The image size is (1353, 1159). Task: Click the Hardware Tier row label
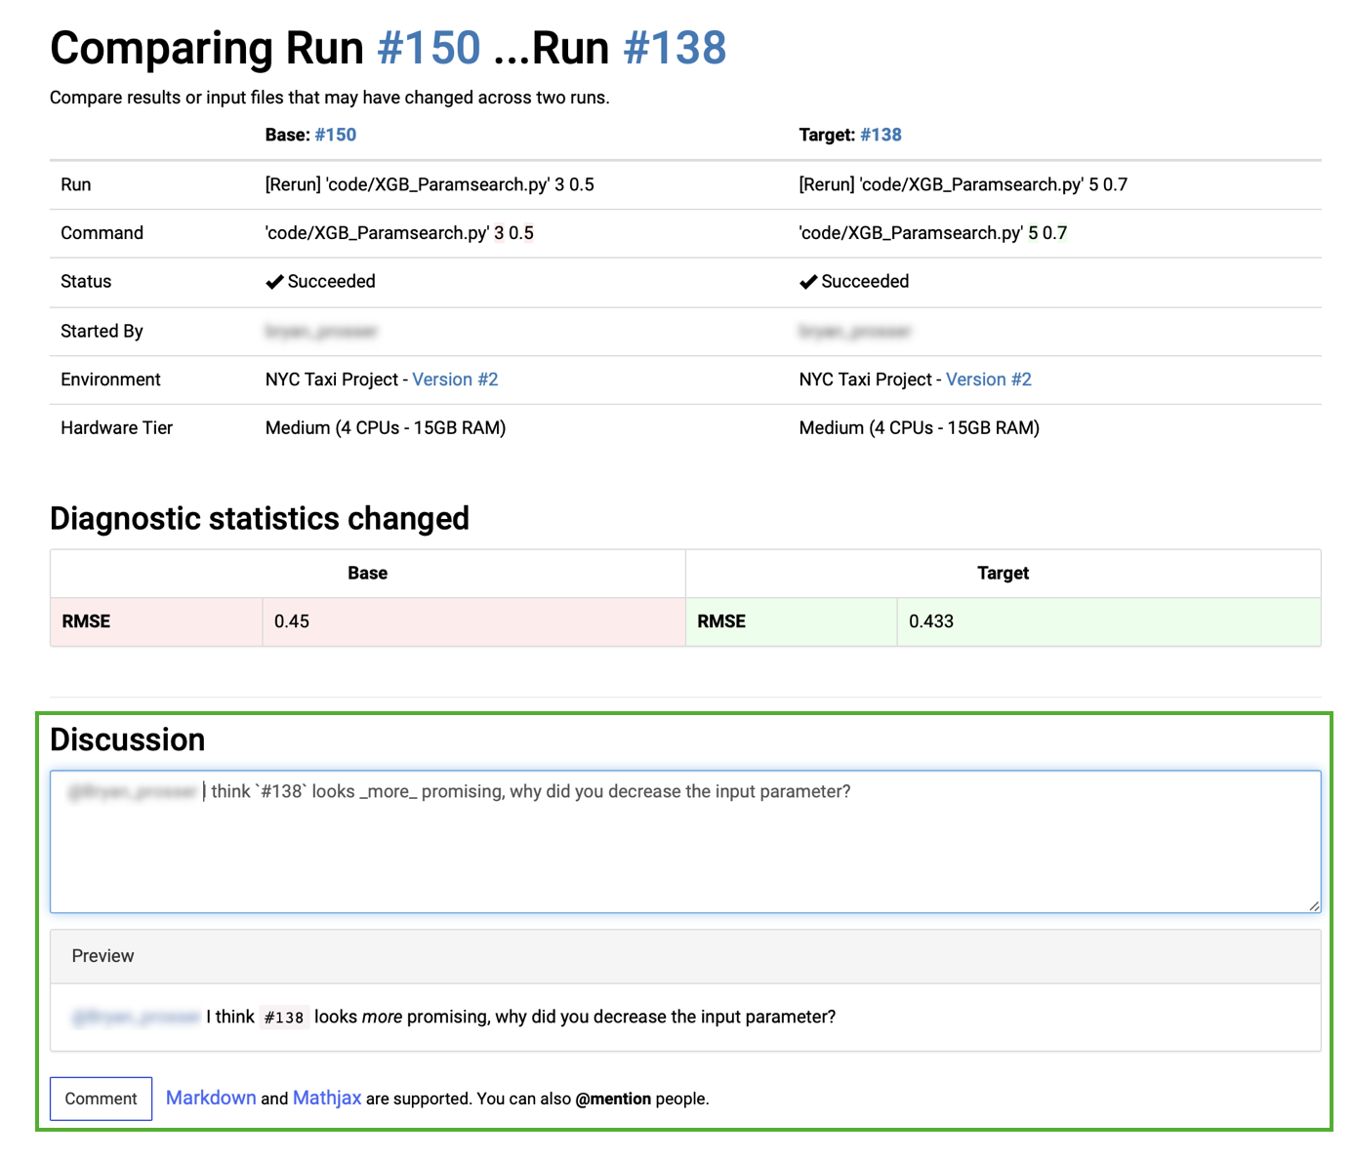point(116,428)
